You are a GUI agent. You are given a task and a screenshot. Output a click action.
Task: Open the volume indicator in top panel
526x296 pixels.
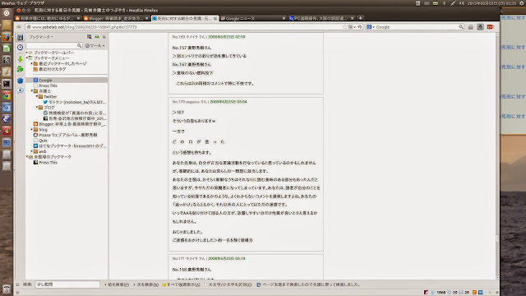pyautogui.click(x=462, y=3)
